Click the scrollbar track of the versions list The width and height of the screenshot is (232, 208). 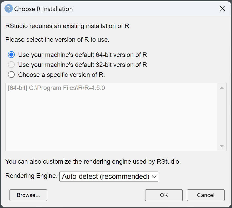click(222, 117)
